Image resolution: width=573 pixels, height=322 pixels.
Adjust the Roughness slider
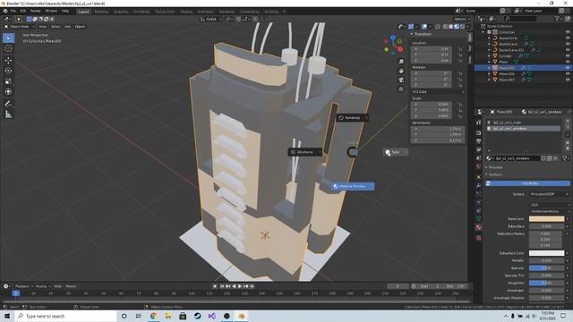[546, 283]
